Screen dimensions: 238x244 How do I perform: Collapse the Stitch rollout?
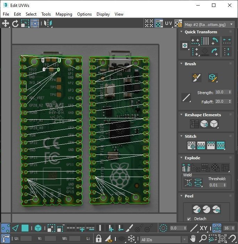[181, 136]
